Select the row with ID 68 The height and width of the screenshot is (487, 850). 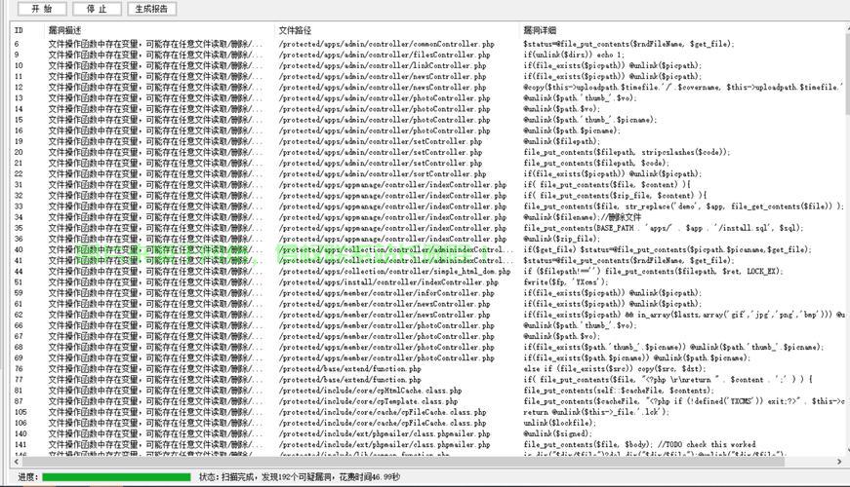coord(428,347)
